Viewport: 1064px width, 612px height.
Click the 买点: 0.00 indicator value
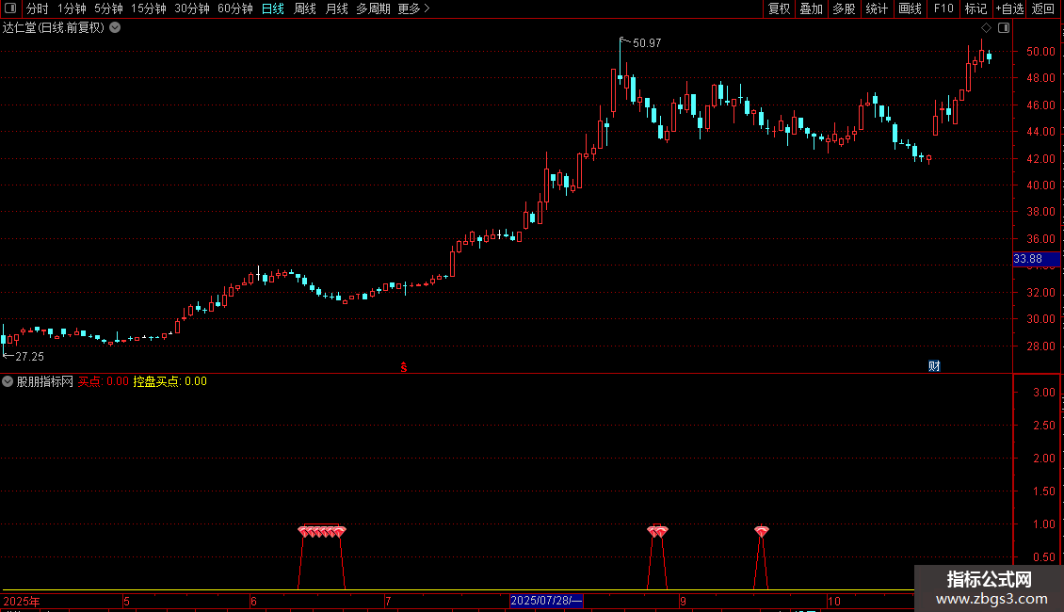(x=104, y=381)
